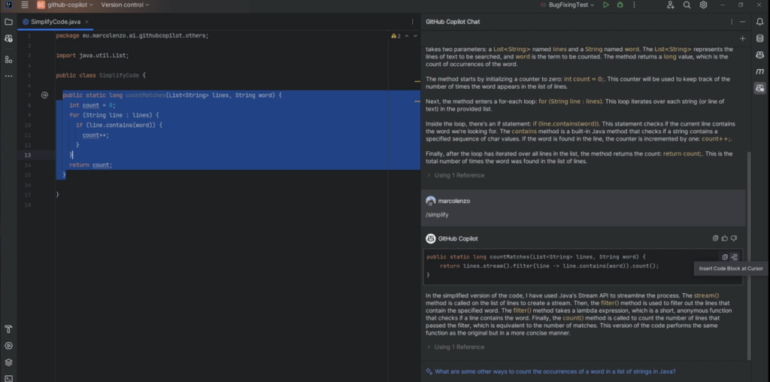
Task: Open the Version control dropdown
Action: click(125, 5)
